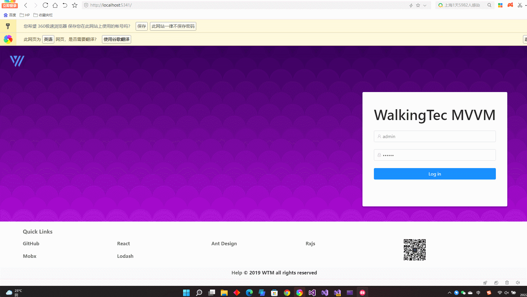This screenshot has width=527, height=297.
Task: Open the Rxjs quick link
Action: pos(310,244)
